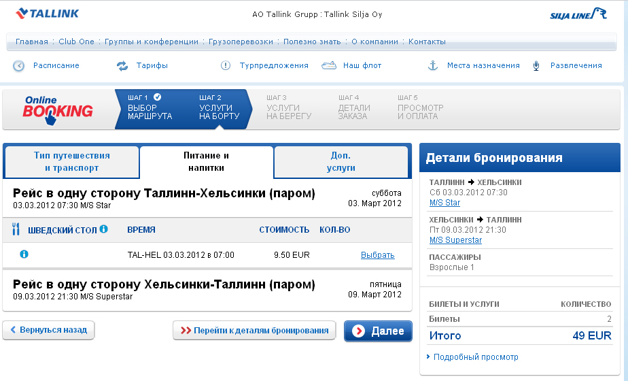Click the Итого 49 EUR total

[520, 335]
